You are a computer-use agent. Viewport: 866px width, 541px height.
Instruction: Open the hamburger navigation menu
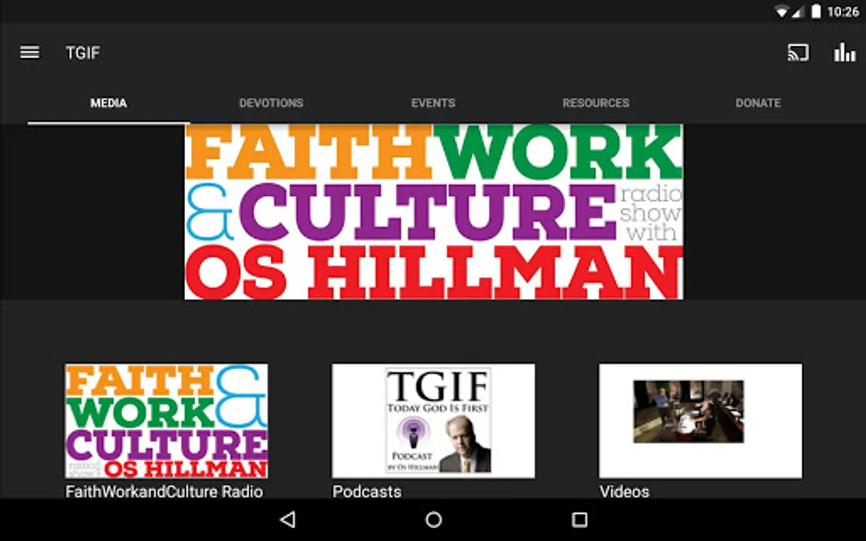click(x=29, y=53)
